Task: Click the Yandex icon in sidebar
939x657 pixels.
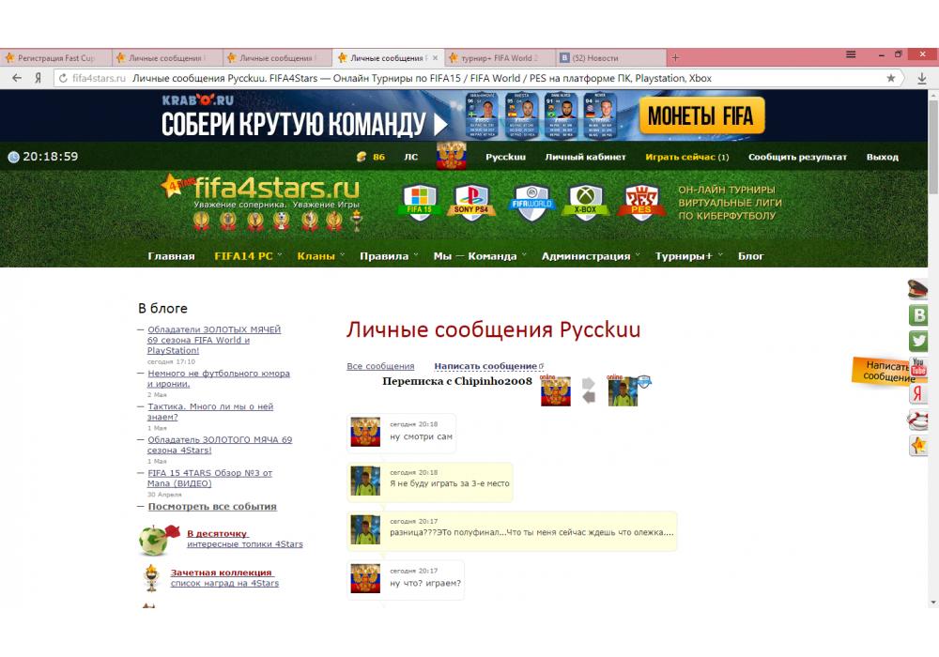Action: [x=918, y=393]
